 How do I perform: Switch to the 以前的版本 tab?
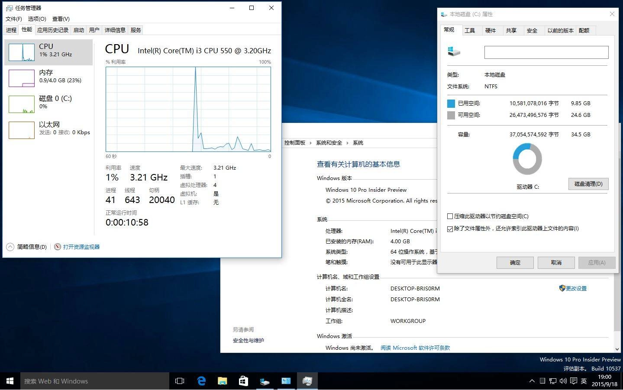pos(560,30)
